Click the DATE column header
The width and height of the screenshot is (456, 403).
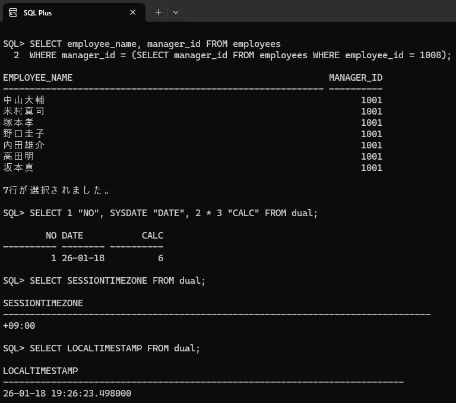click(72, 236)
